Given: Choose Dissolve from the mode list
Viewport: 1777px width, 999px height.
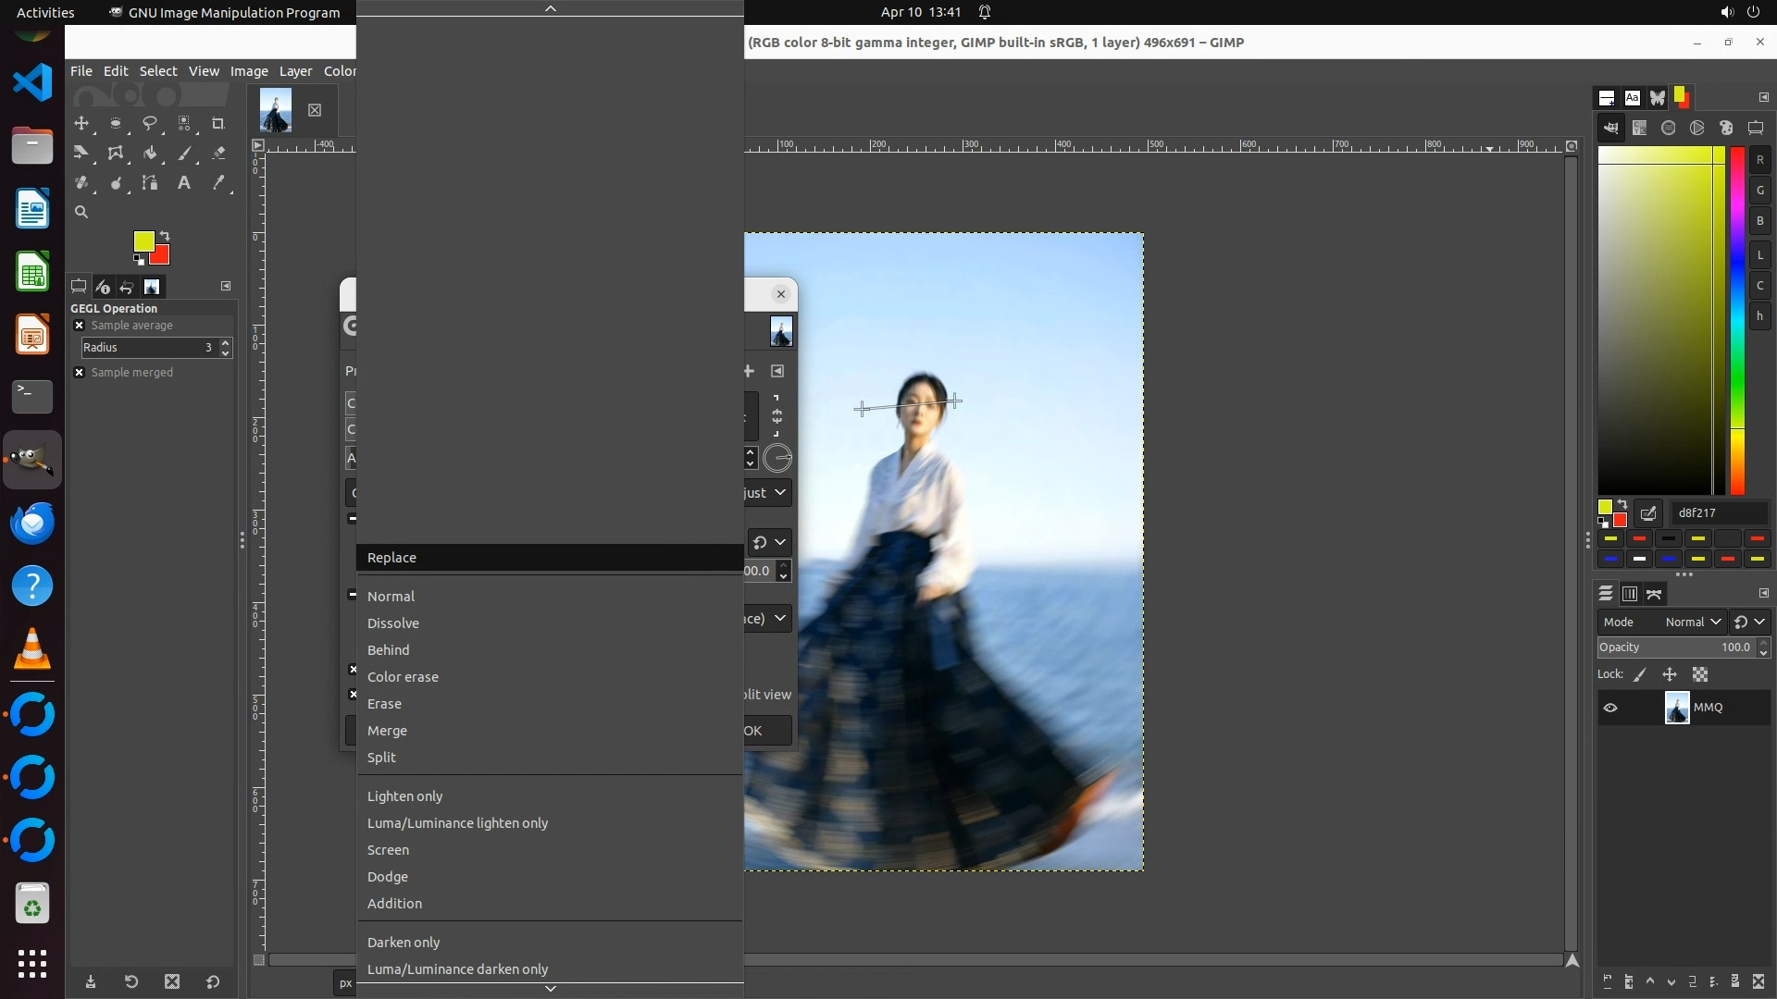Looking at the screenshot, I should coord(393,623).
